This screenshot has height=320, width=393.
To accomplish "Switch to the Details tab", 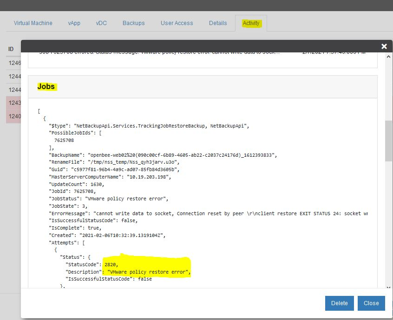I will 218,23.
